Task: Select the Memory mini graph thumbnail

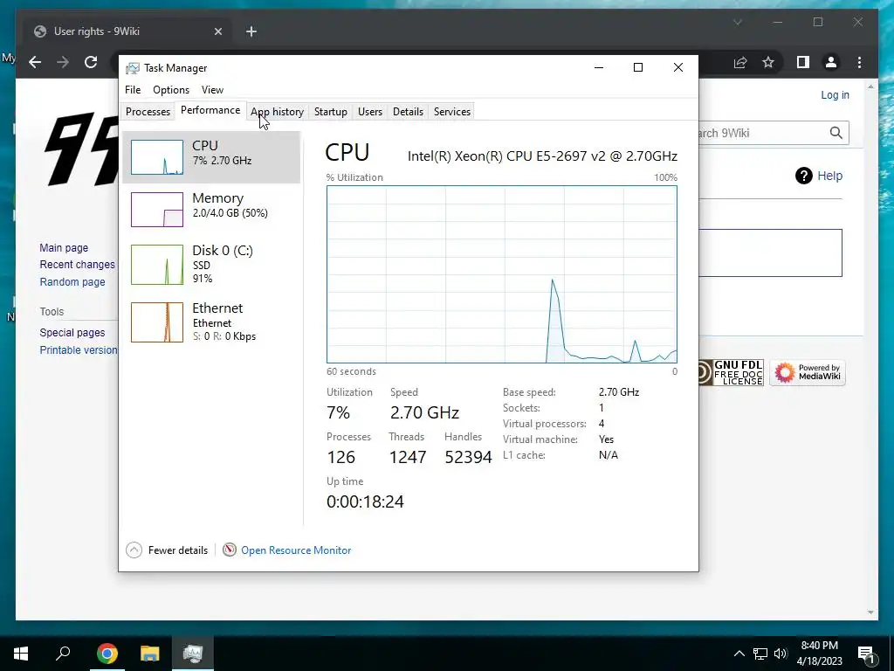Action: pos(157,210)
